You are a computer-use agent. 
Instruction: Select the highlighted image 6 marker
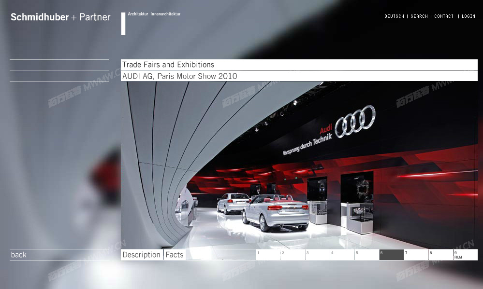click(391, 255)
